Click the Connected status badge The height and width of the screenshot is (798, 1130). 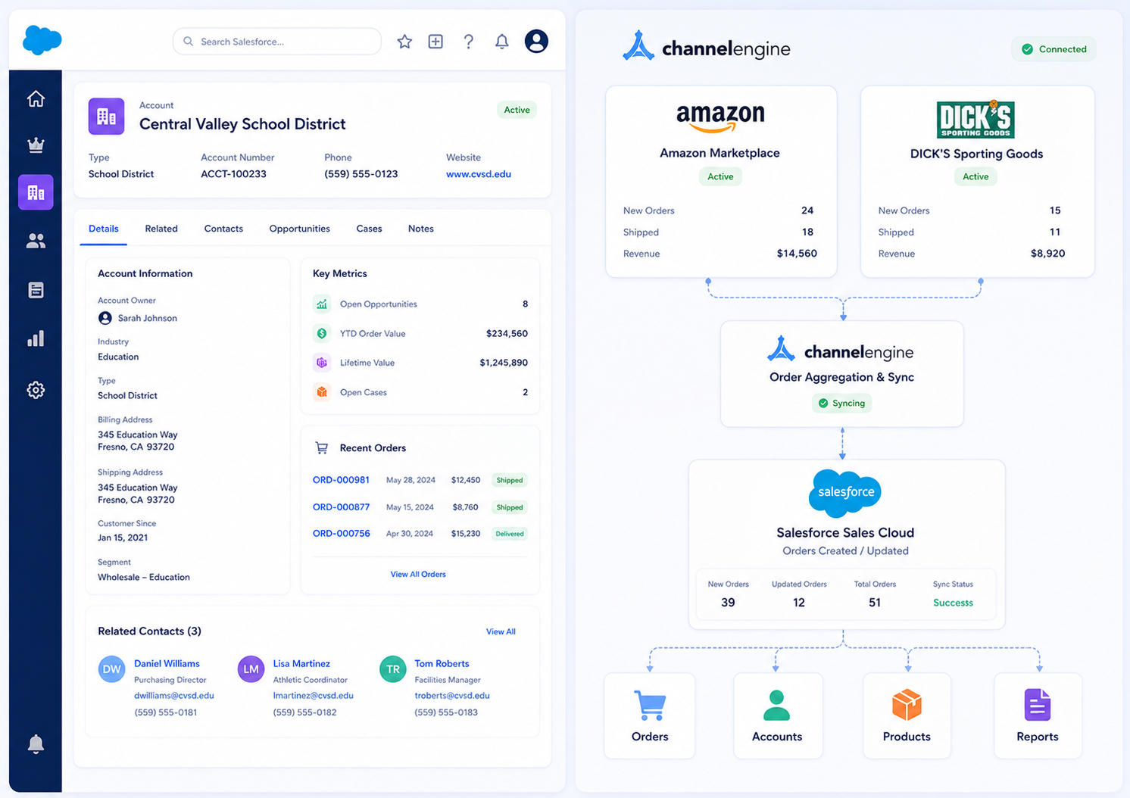click(1054, 49)
